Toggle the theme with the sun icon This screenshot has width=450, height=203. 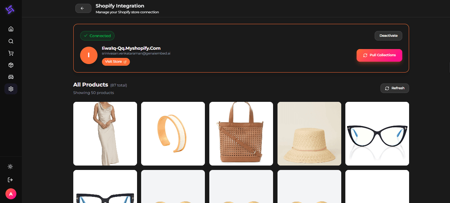[x=11, y=167]
